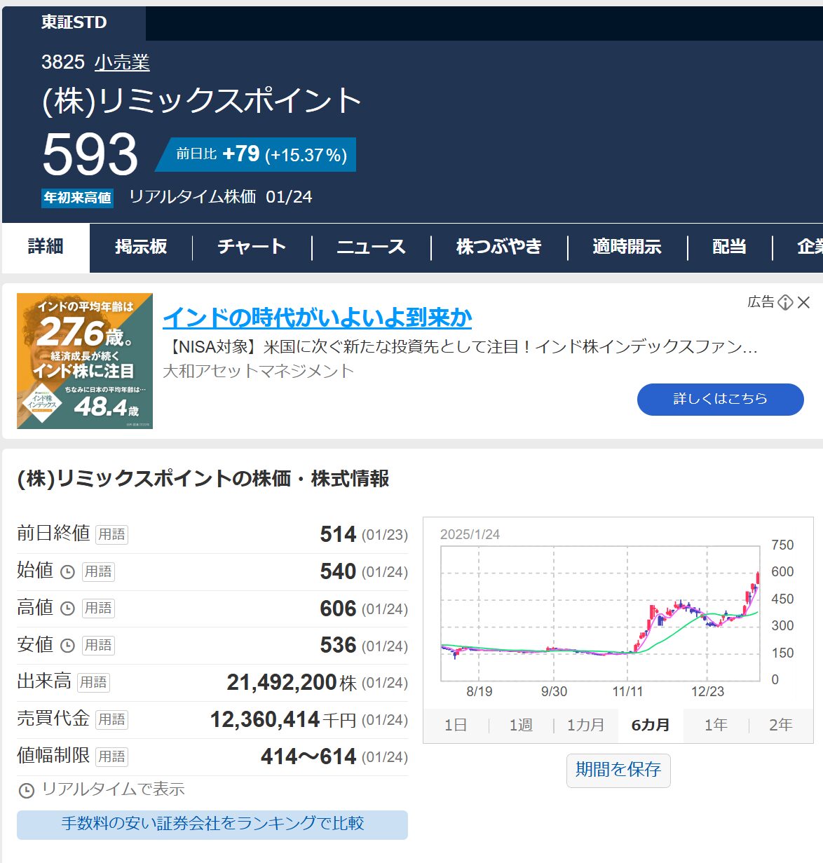The image size is (823, 863).
Task: Open the 掲示板 tab
Action: (x=141, y=247)
